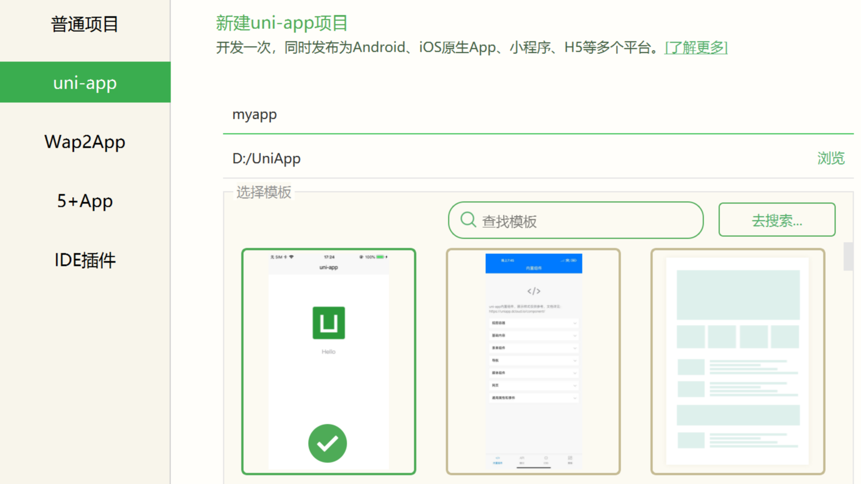861x484 pixels.
Task: Select the default uni-app Hello template
Action: point(328,361)
